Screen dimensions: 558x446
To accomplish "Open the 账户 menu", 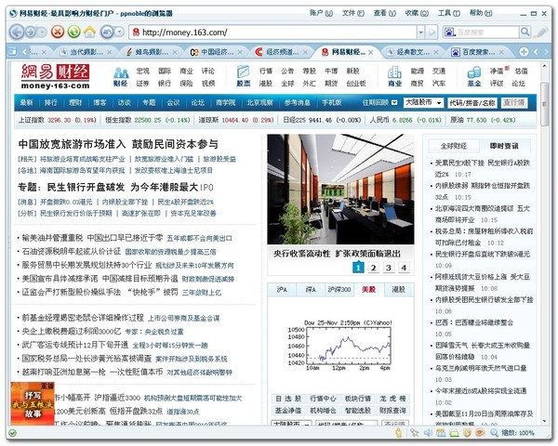I will [321, 13].
